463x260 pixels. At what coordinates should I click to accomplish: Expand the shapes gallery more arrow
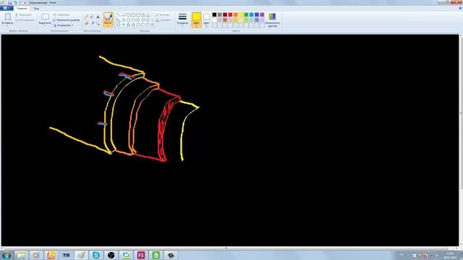[x=153, y=25]
